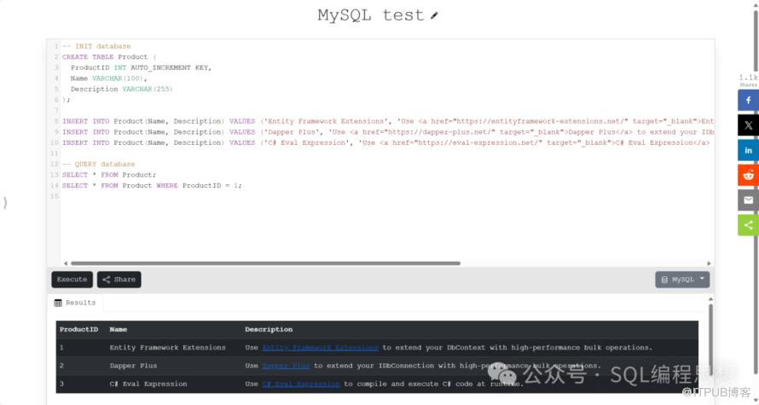Place cursor on the 'WHERE ProductID = 1' line

[152, 185]
